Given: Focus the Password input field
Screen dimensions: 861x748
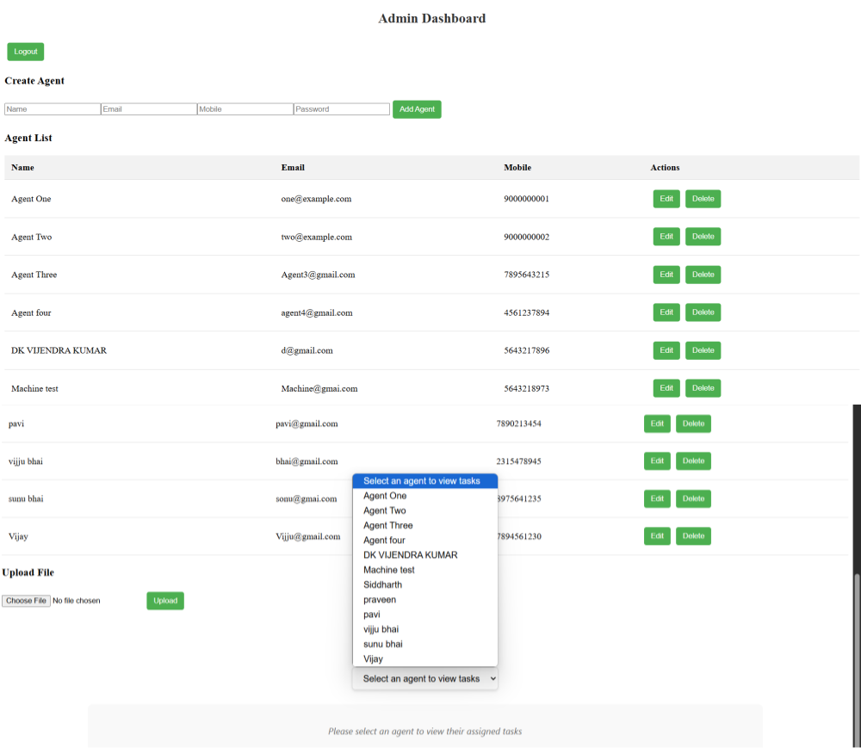Looking at the screenshot, I should (342, 109).
